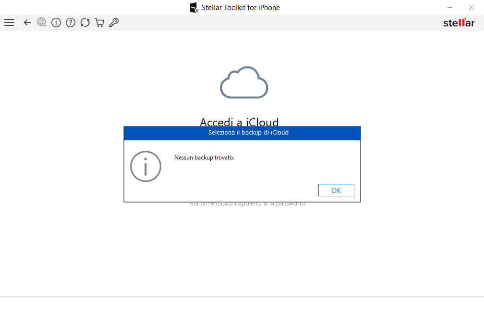Click the Stellar logo
The image size is (484, 329).
click(459, 23)
